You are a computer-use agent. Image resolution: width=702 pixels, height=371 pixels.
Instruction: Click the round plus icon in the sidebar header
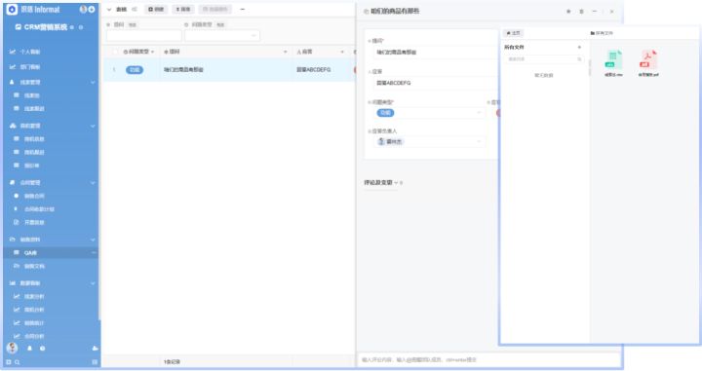pyautogui.click(x=92, y=9)
